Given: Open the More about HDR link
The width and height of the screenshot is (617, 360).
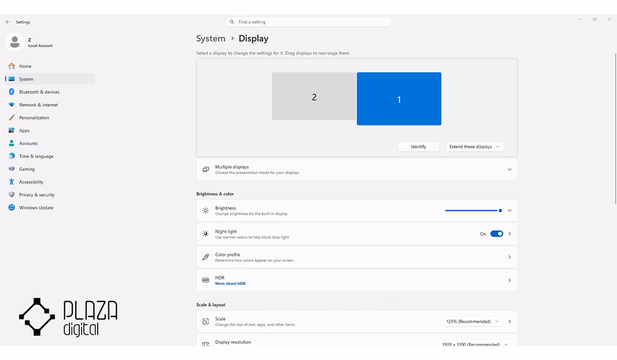Looking at the screenshot, I should point(230,284).
